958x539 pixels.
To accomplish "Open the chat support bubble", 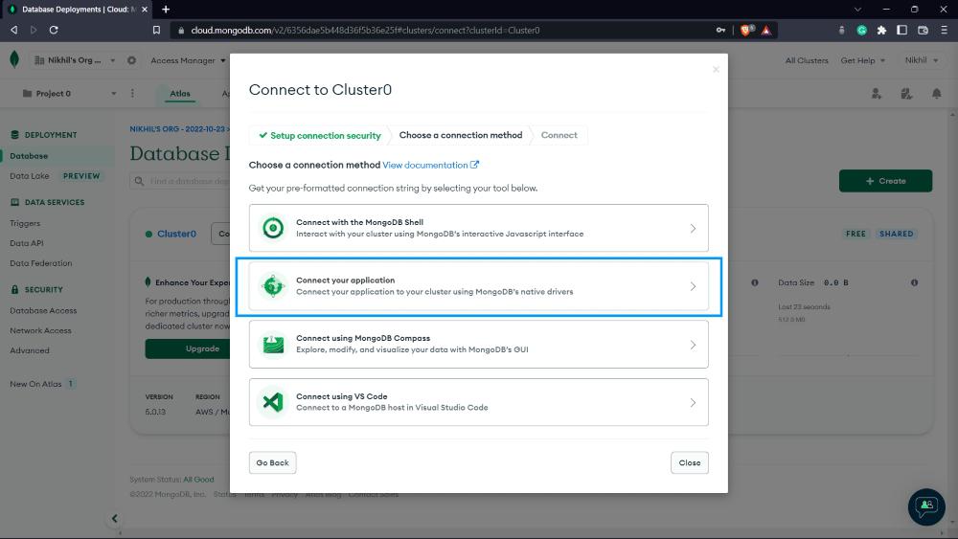I will (x=926, y=506).
